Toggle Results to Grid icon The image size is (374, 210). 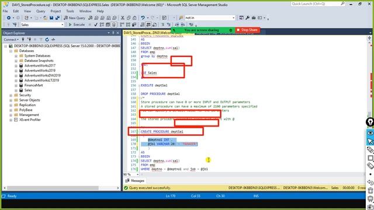(x=148, y=24)
